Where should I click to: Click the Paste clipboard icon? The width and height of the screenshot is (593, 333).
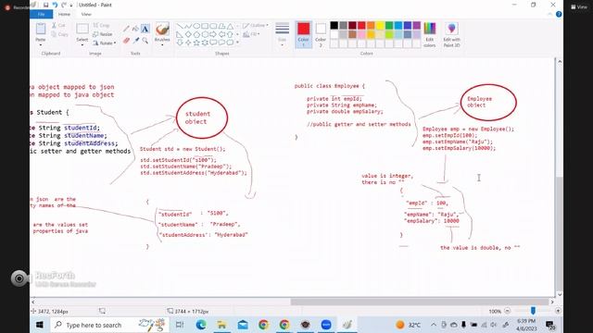[x=41, y=29]
